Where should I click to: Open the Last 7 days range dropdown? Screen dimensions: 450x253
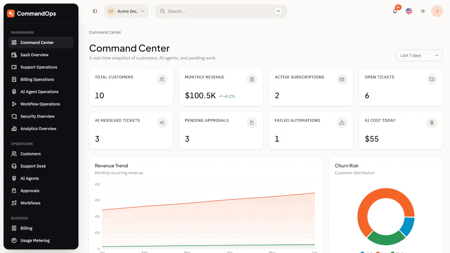click(419, 56)
